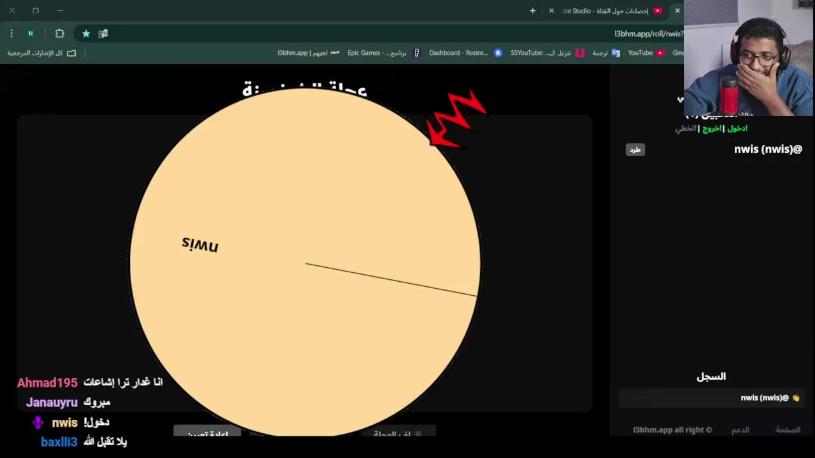Select player @nwis (nwis) in the list

point(768,149)
